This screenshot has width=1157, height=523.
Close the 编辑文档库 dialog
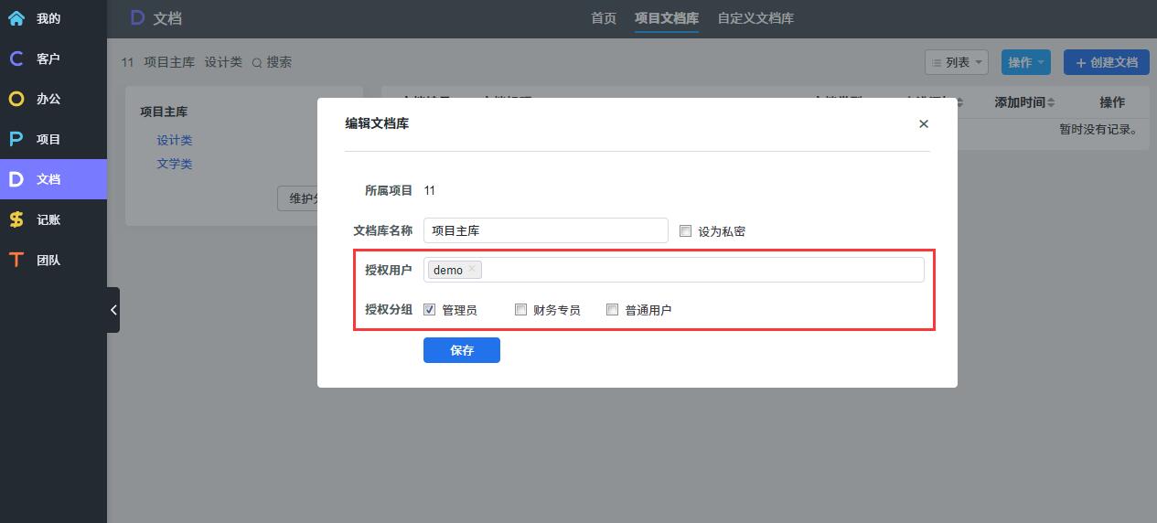[x=923, y=123]
